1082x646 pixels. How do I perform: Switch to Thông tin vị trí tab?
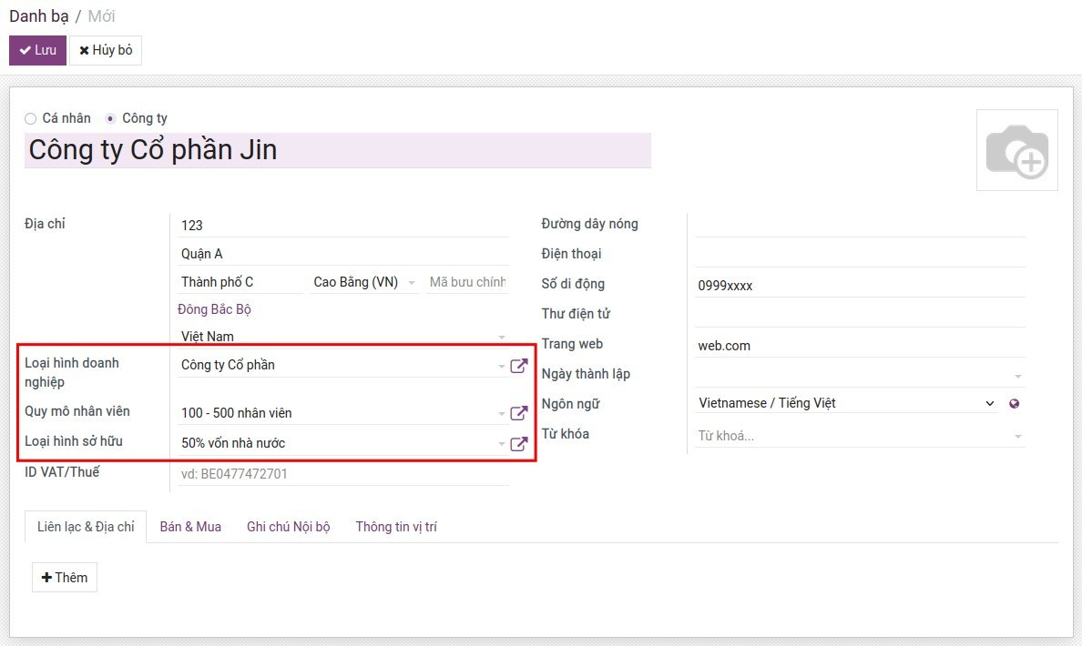396,527
